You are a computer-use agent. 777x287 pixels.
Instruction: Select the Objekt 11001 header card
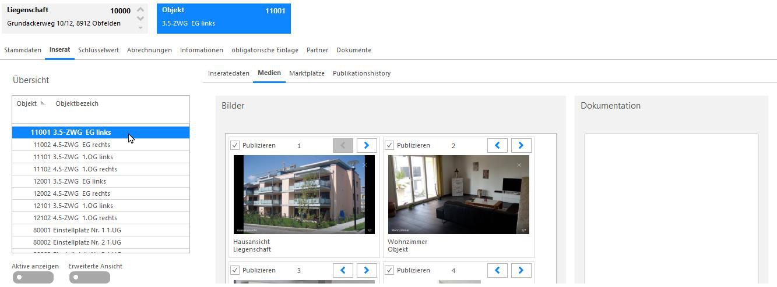pyautogui.click(x=224, y=18)
